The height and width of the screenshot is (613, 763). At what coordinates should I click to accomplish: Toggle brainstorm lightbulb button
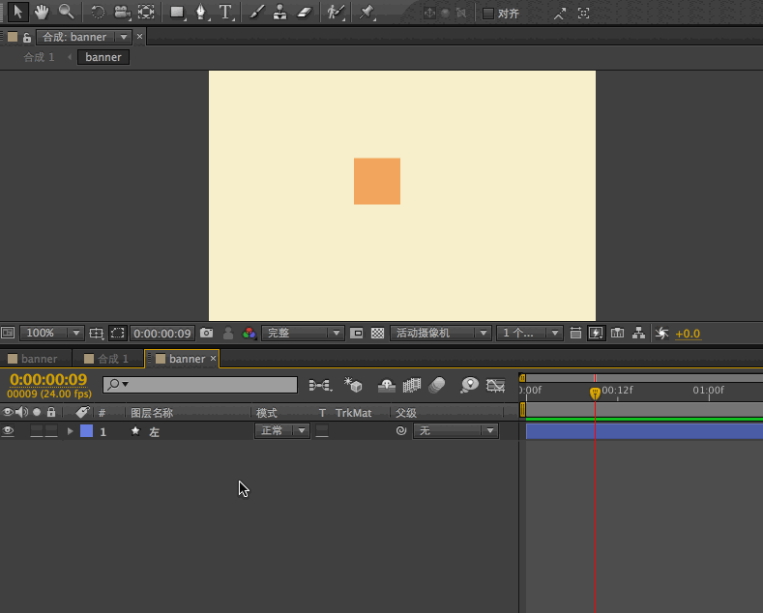(470, 386)
